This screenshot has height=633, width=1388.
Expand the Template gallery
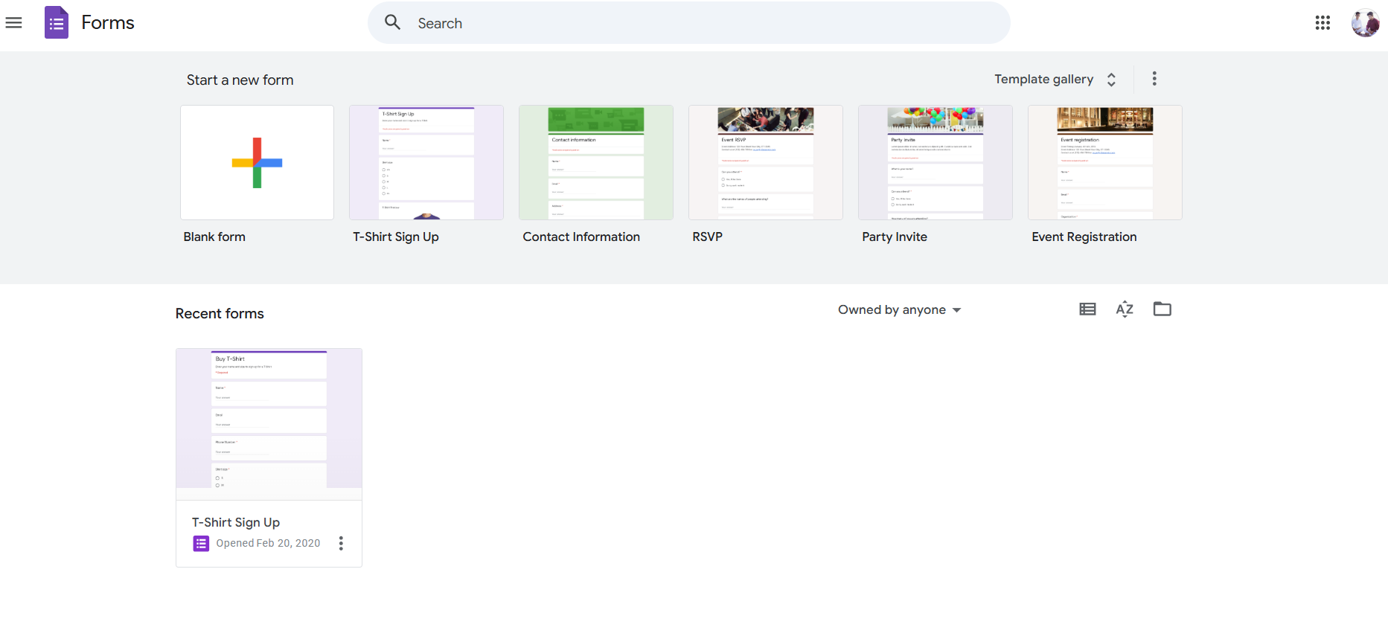click(1055, 79)
